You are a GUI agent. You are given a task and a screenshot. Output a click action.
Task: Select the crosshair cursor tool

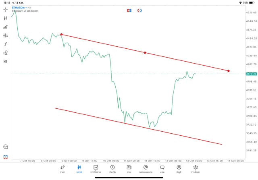[6, 9]
